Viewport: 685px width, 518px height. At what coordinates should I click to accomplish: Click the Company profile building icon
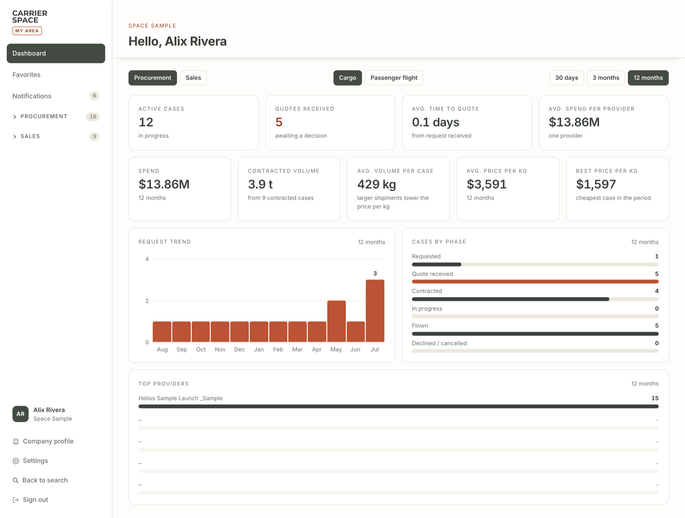pyautogui.click(x=16, y=441)
